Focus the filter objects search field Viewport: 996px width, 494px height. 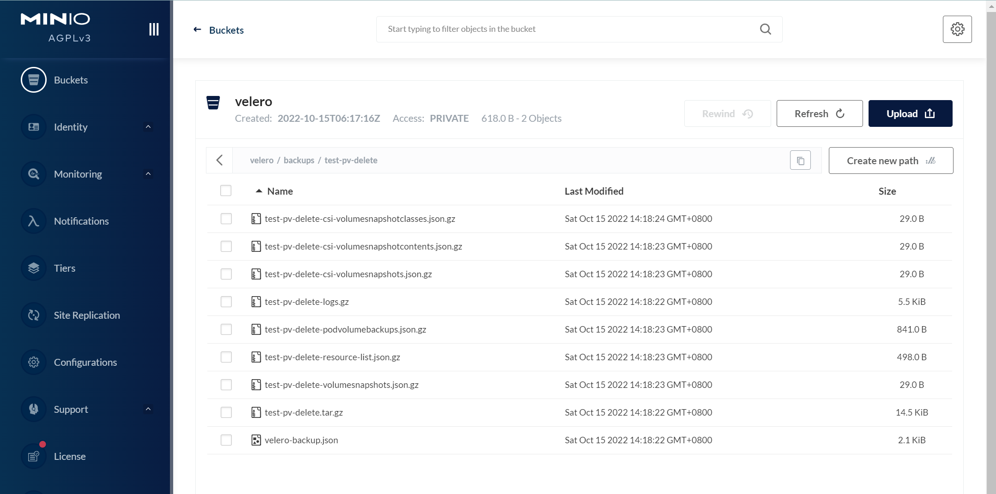pyautogui.click(x=579, y=29)
